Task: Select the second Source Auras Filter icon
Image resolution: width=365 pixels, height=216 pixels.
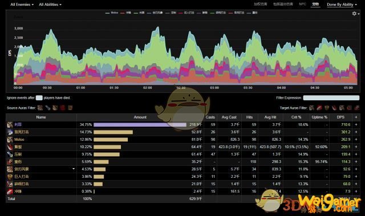Action: (x=48, y=108)
